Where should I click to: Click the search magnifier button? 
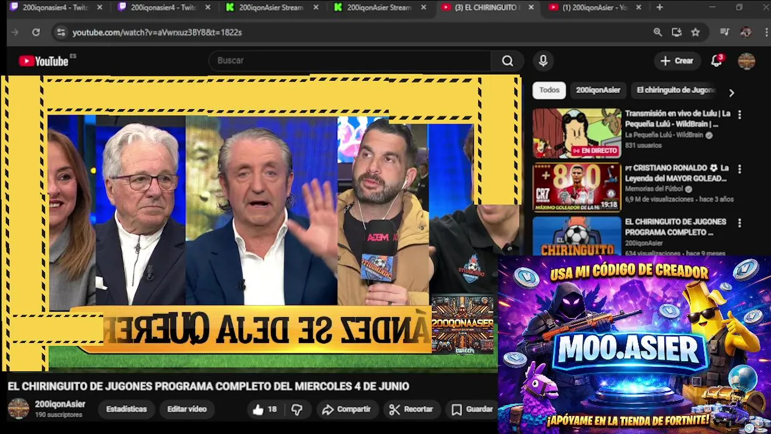click(x=507, y=61)
